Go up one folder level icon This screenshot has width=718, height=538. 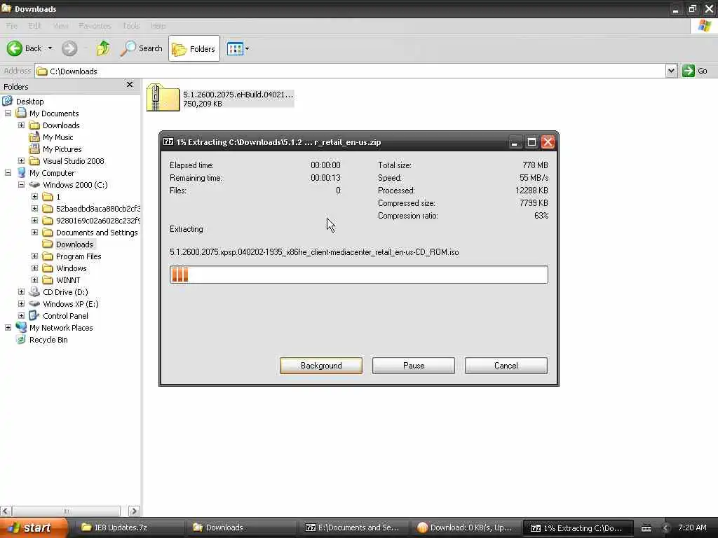(x=103, y=48)
